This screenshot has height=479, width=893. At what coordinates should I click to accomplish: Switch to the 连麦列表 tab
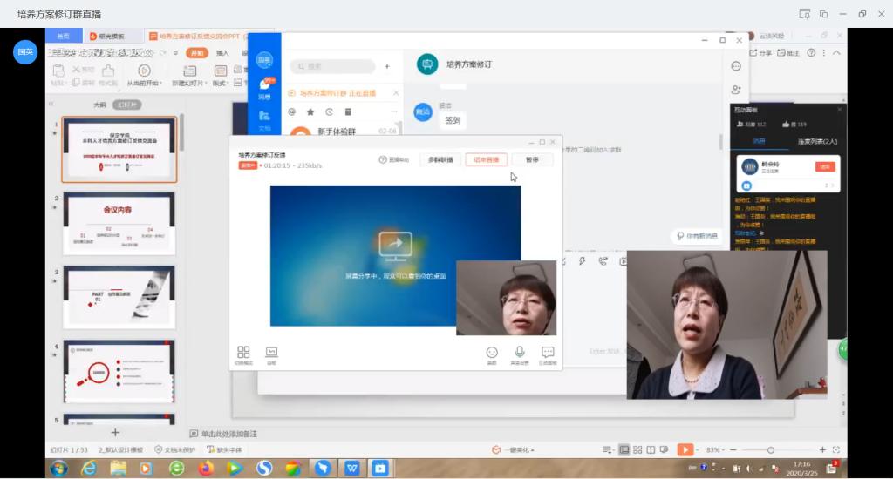pos(816,141)
